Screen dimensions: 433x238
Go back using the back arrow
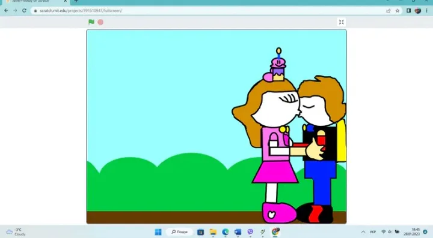(6, 10)
